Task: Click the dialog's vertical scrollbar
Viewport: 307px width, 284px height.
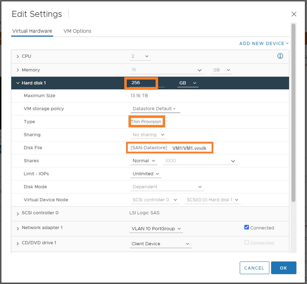Action: pyautogui.click(x=293, y=113)
